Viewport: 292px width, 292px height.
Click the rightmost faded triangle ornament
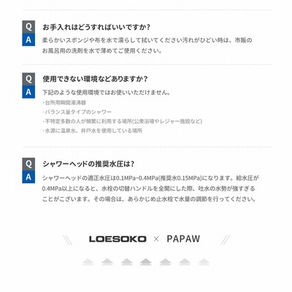(x=204, y=262)
